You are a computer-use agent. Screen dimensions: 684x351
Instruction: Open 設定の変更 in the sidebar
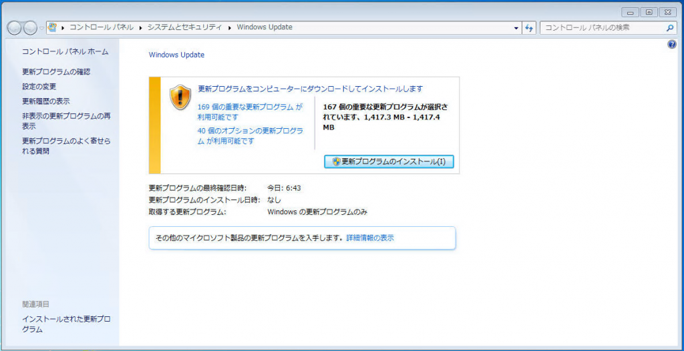pyautogui.click(x=39, y=86)
